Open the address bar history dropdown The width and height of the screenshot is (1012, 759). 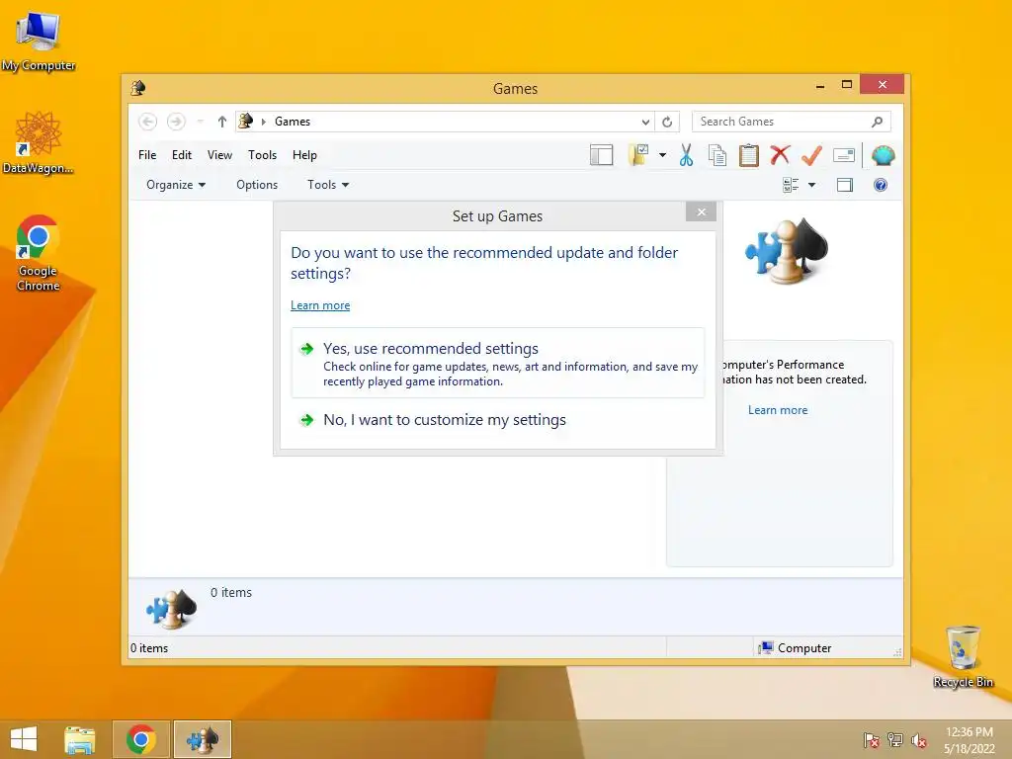645,122
